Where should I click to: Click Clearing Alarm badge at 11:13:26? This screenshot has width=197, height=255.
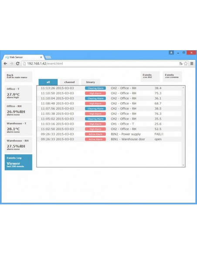point(95,88)
